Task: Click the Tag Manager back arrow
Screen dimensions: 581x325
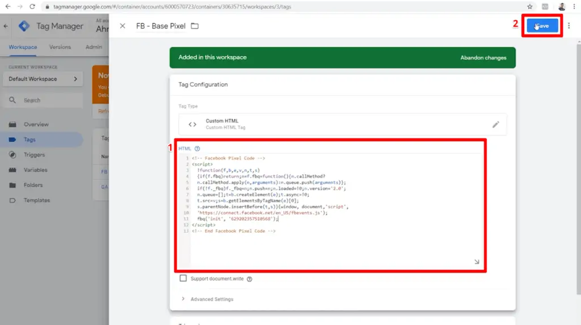Action: pos(6,26)
